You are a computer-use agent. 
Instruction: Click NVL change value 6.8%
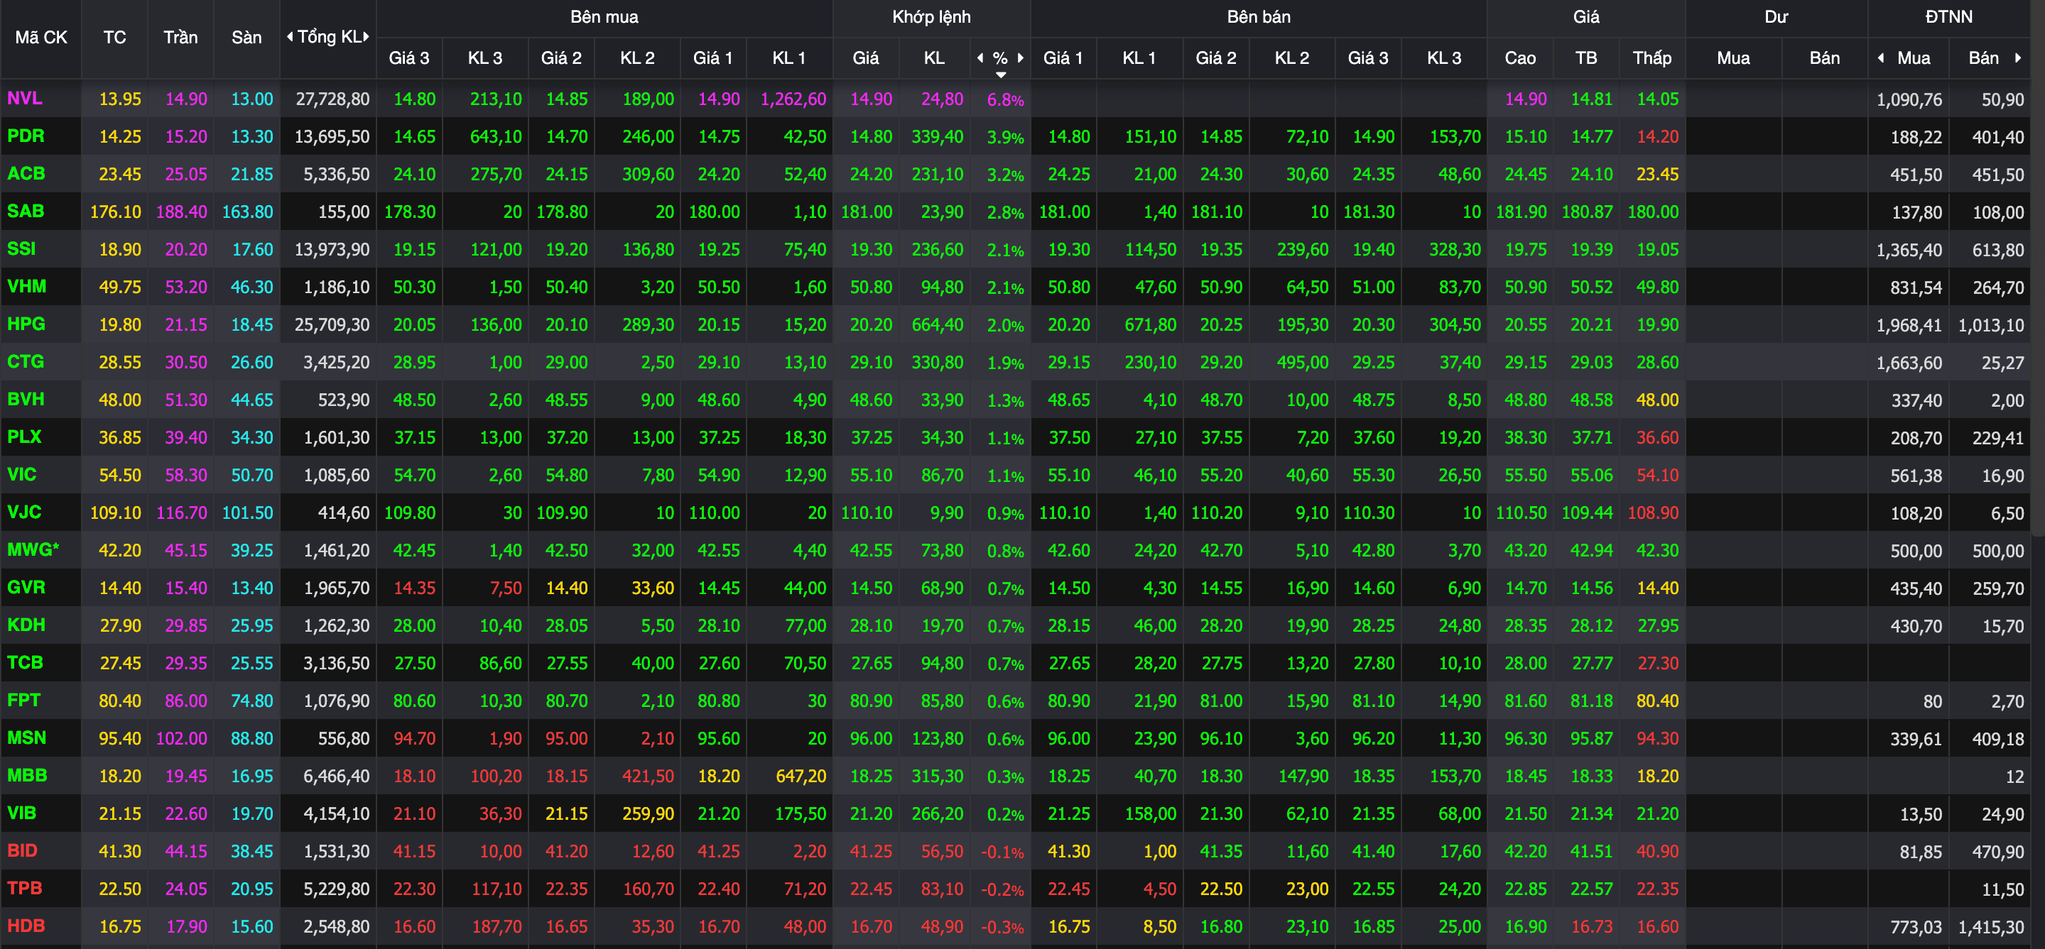click(1005, 100)
